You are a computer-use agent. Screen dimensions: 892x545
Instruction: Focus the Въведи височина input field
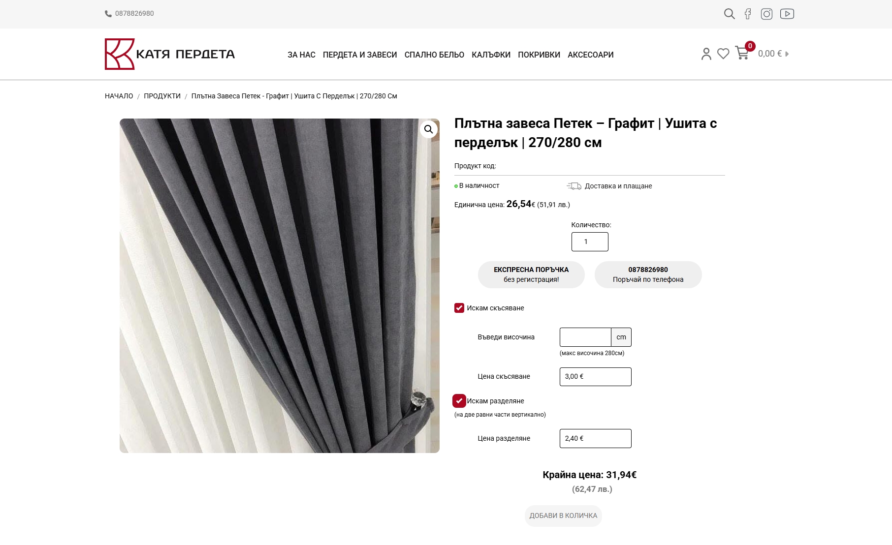click(585, 337)
